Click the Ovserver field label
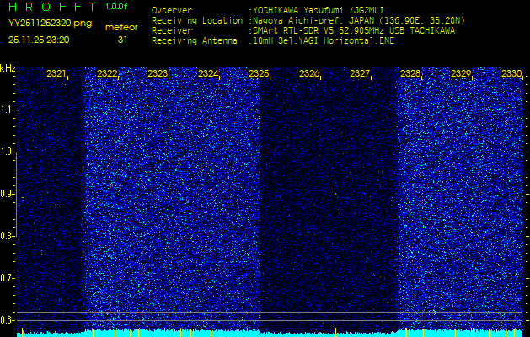 pos(172,11)
